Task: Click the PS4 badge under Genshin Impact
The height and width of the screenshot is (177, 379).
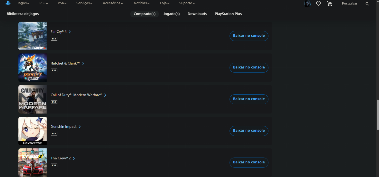Action: tap(54, 134)
